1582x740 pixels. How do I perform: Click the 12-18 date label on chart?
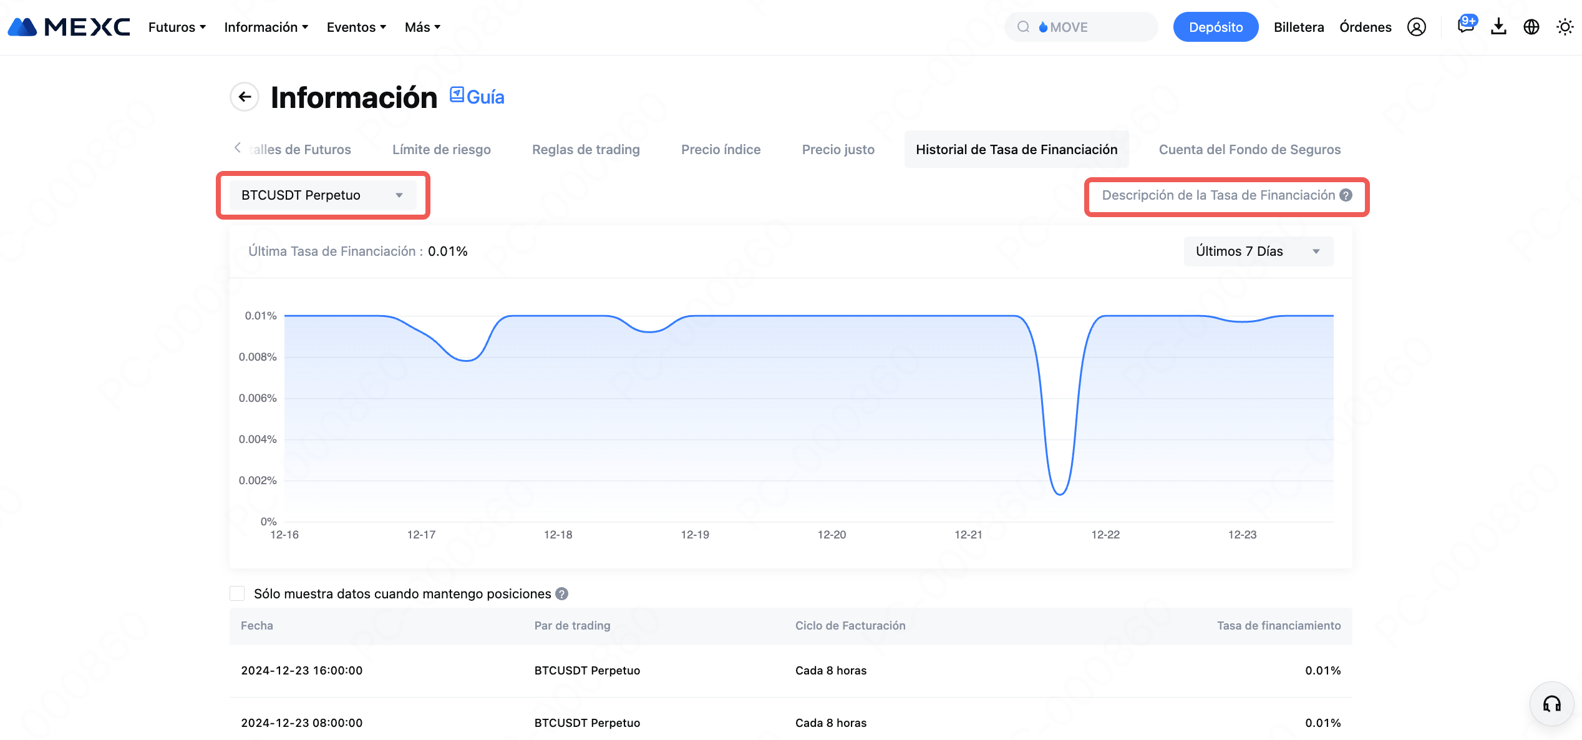point(558,535)
